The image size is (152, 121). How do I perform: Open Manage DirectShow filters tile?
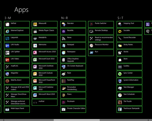click(x=17, y=95)
